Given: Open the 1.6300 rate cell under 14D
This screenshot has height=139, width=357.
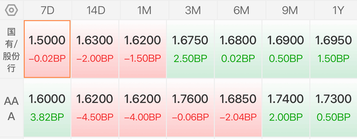Looking at the screenshot, I should (x=95, y=49).
